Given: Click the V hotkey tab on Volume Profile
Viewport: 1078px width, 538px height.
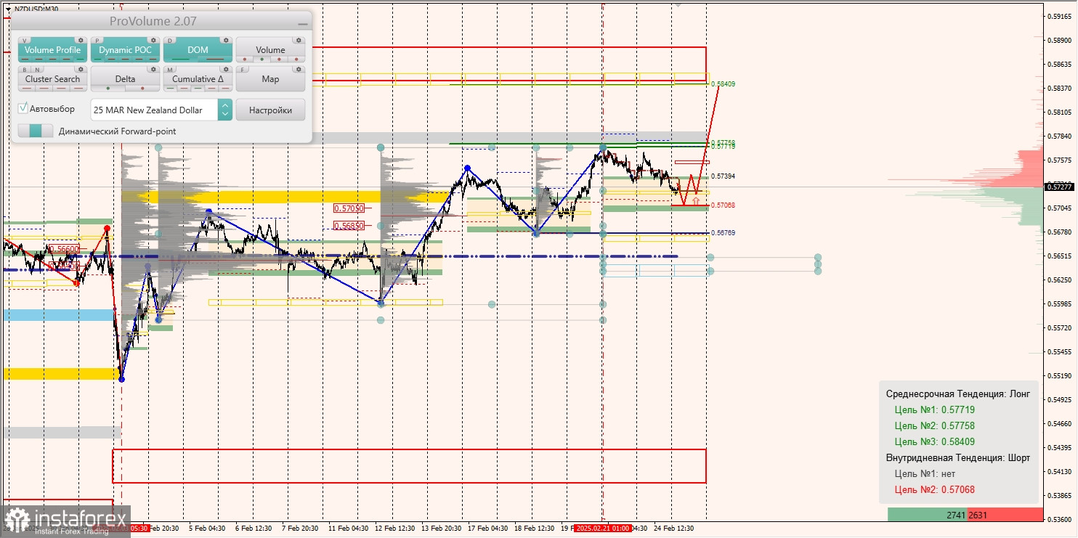Looking at the screenshot, I should tap(26, 40).
